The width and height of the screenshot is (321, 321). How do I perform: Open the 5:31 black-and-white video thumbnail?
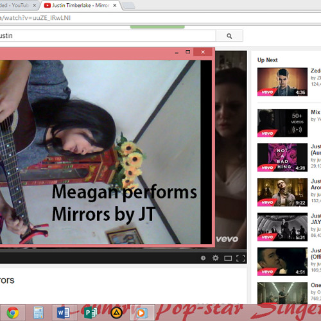(x=282, y=227)
